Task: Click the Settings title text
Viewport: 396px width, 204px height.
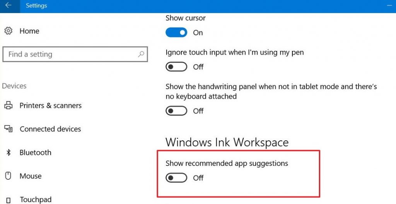Action: coord(36,5)
